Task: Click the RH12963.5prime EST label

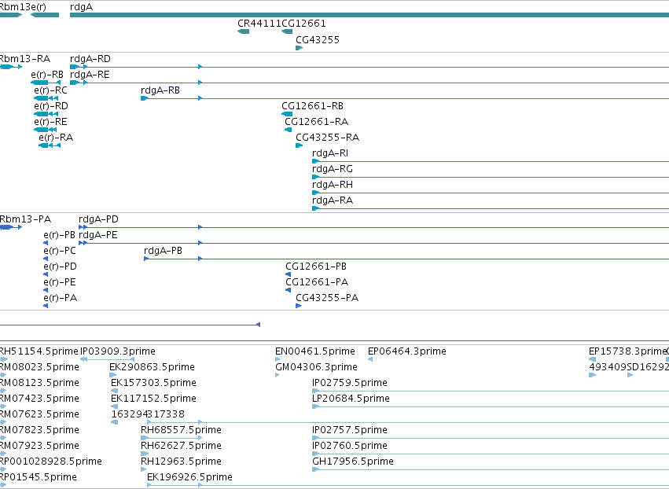Action: tap(181, 461)
